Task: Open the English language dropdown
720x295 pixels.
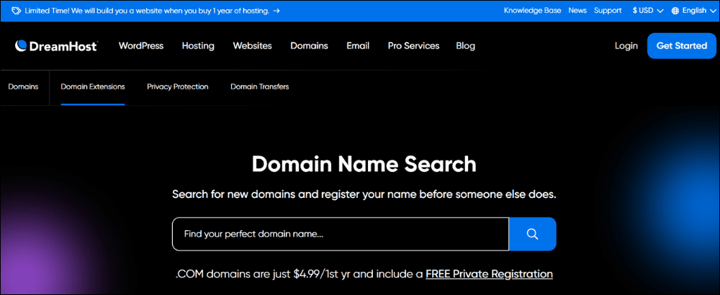Action: [695, 11]
